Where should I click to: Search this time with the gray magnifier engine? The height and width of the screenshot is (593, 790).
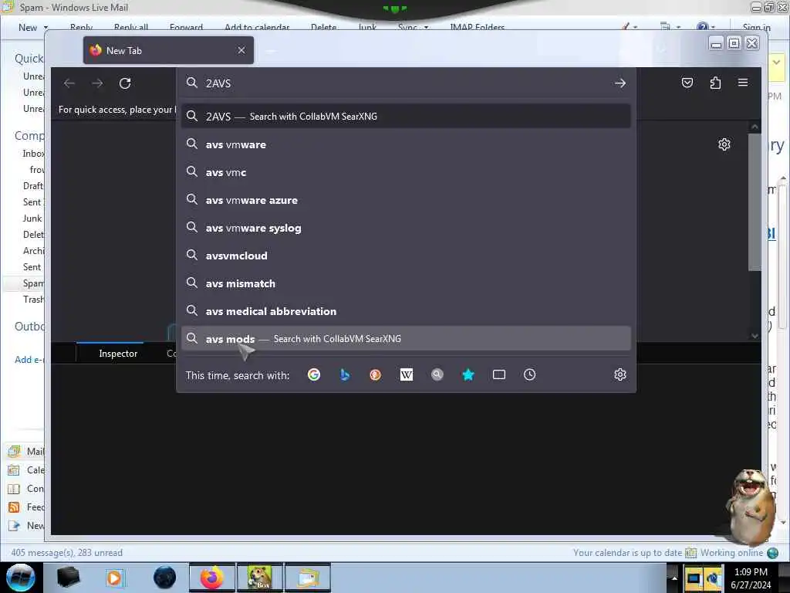point(437,374)
